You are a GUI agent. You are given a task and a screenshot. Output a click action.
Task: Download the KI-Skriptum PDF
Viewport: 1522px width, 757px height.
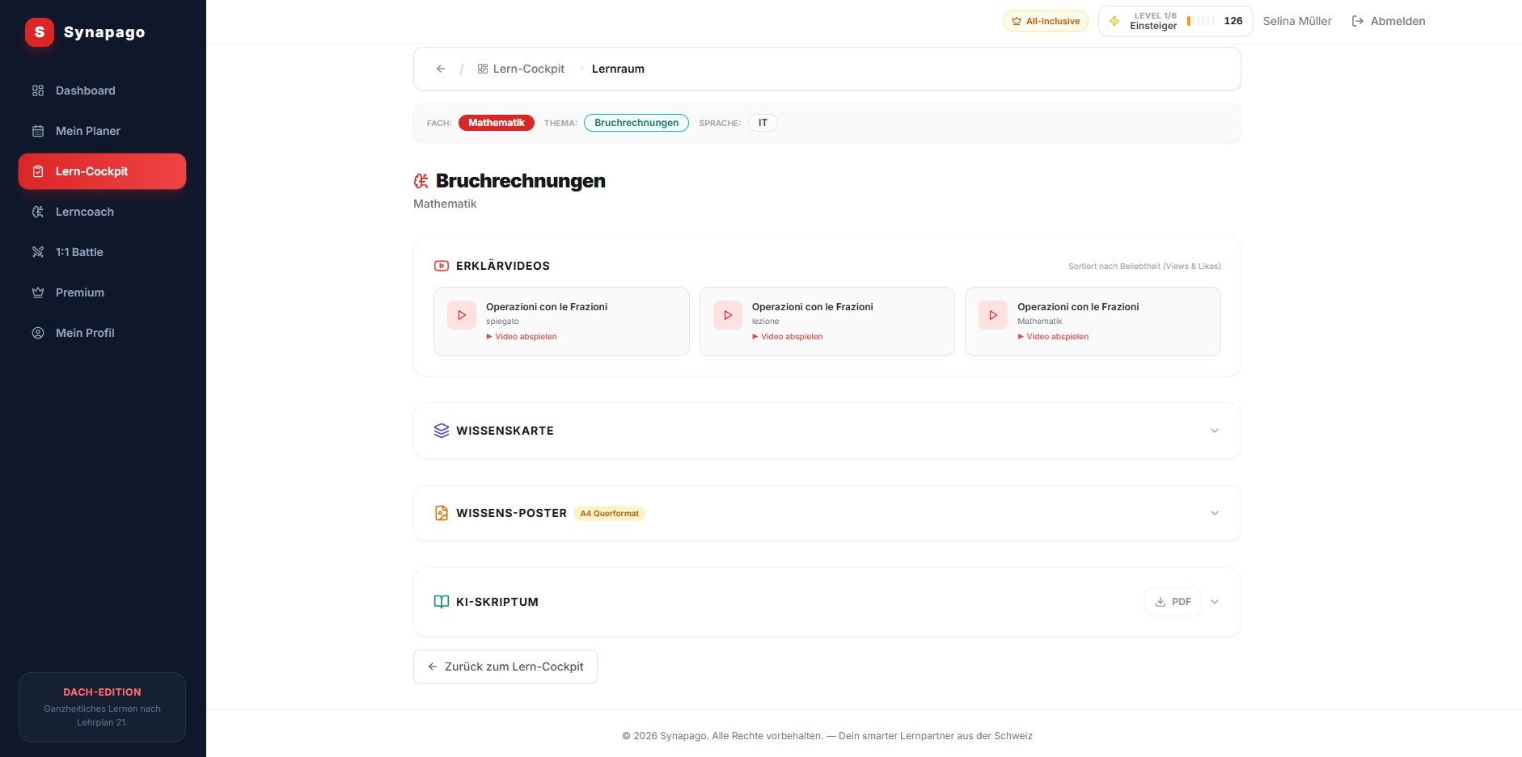click(1173, 602)
